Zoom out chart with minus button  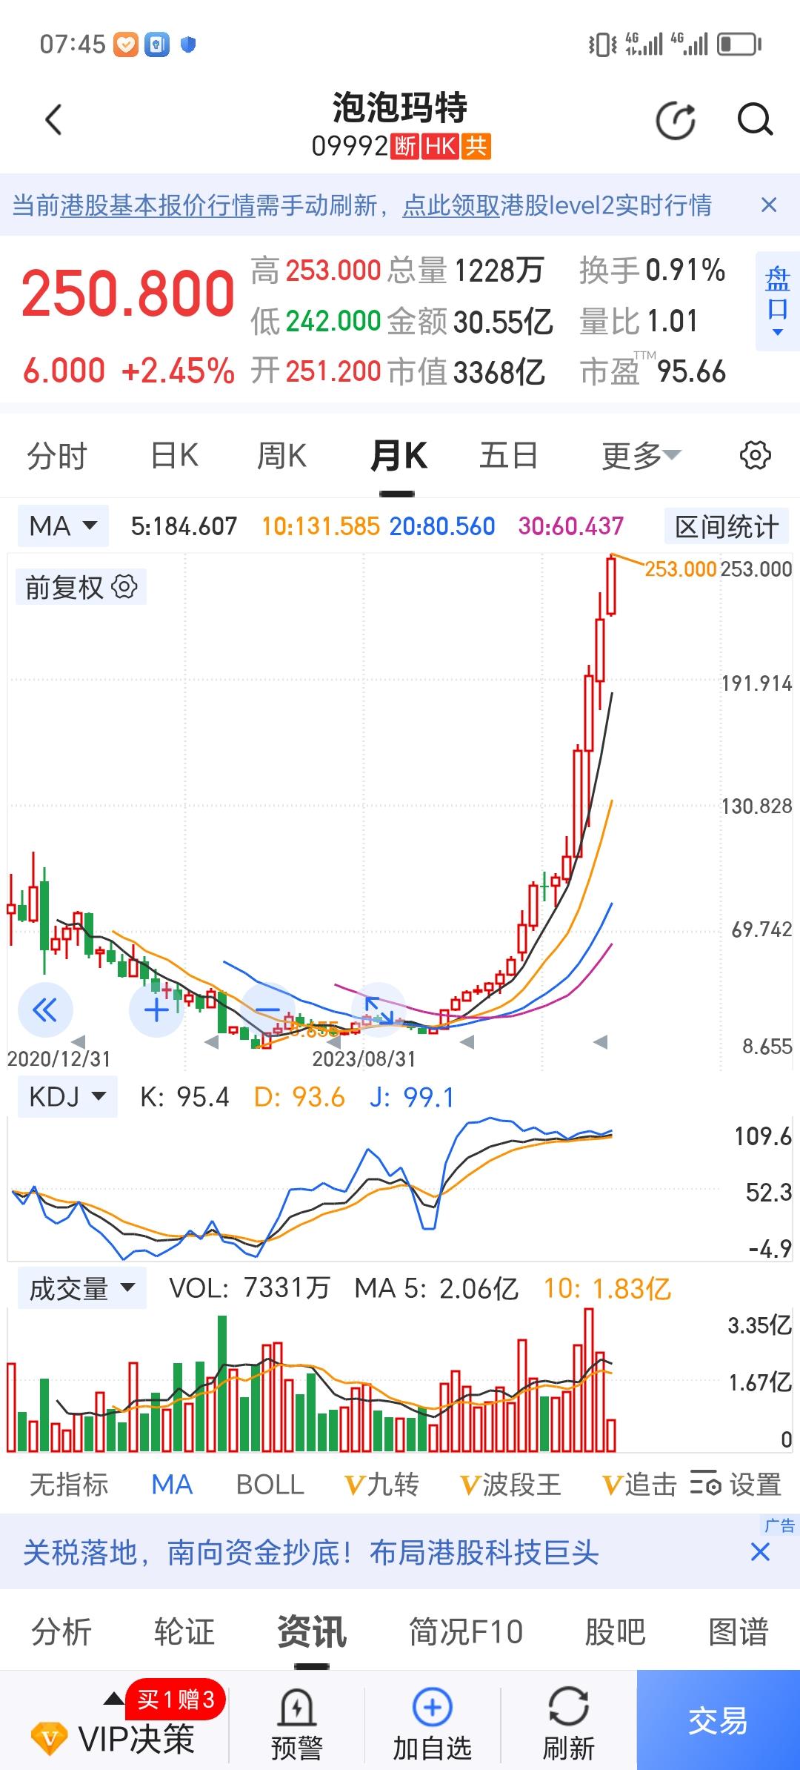pyautogui.click(x=267, y=1010)
